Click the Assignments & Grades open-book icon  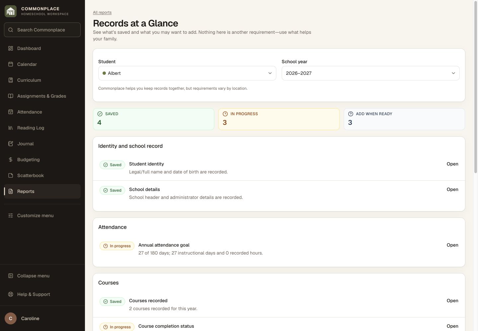11,96
